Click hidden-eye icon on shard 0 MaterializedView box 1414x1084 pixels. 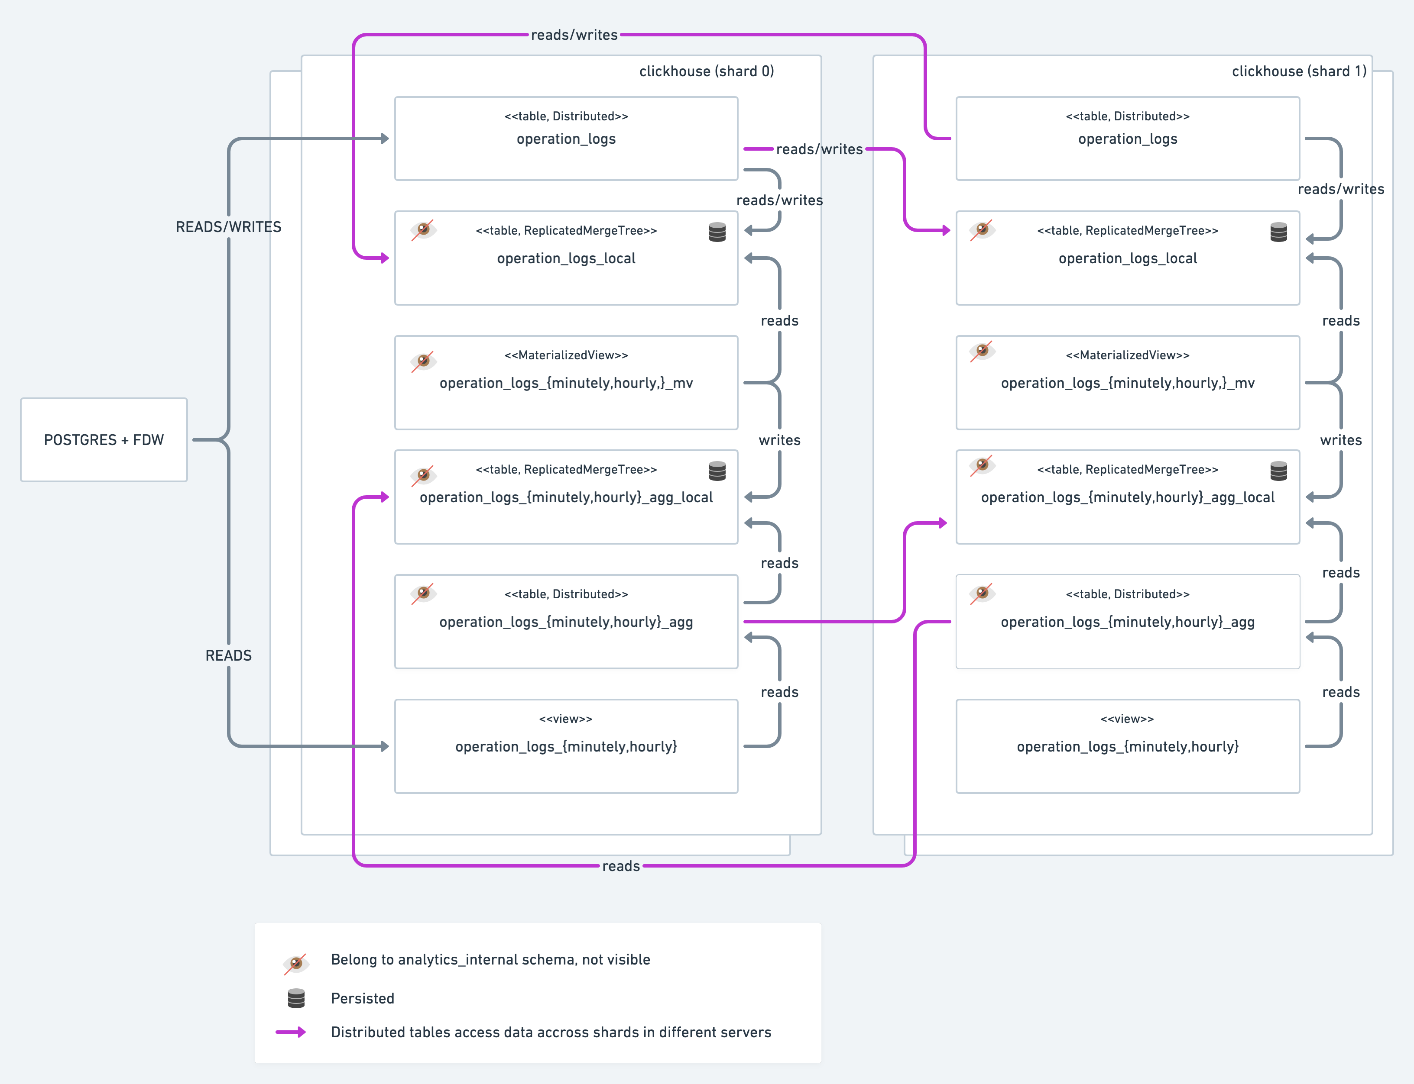(423, 361)
